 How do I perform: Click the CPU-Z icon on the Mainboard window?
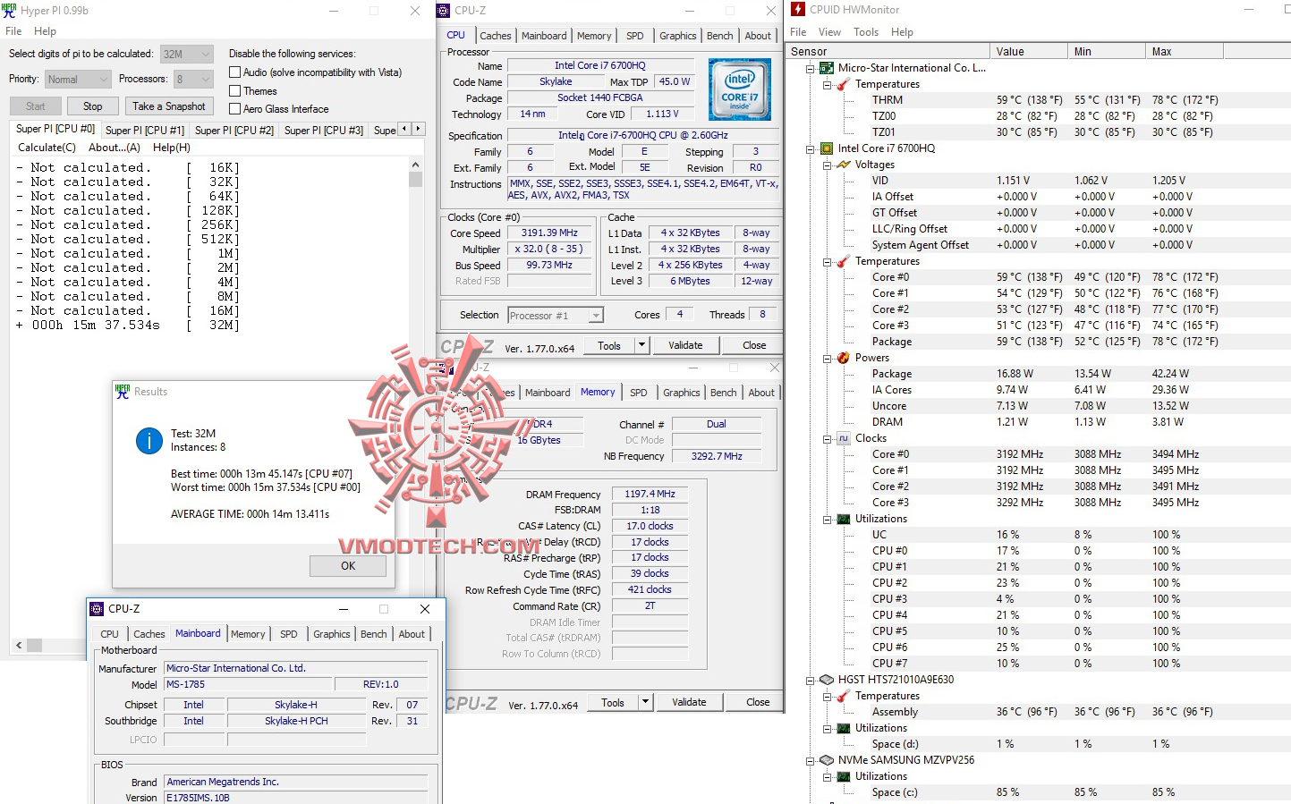coord(96,608)
